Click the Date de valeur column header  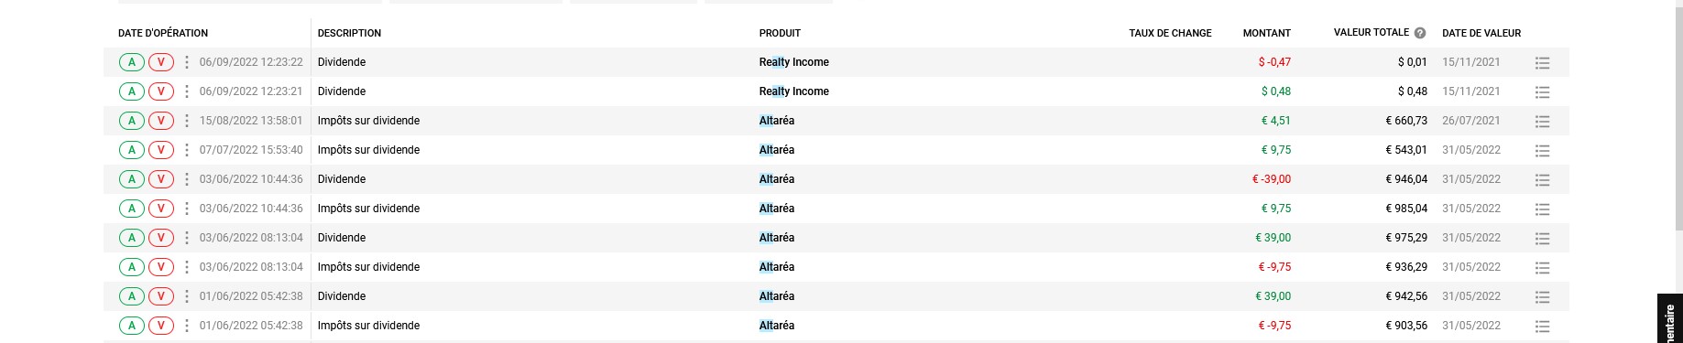coord(1481,33)
